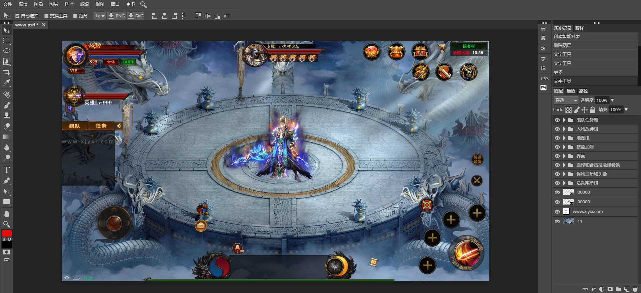Enable the 变换工具 checkbox
The height and width of the screenshot is (293, 641).
[46, 16]
